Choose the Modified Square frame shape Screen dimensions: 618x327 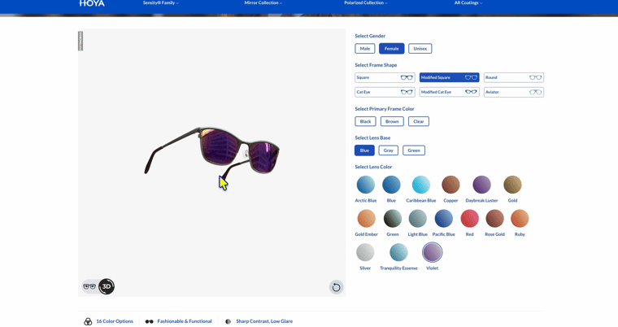(450, 77)
